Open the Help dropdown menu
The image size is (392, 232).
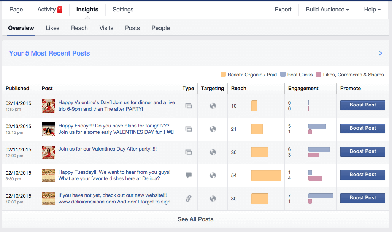tap(372, 10)
